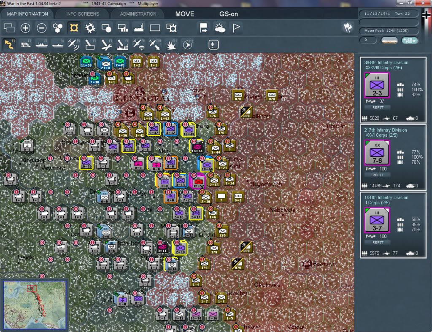Toggle the weather sun-and-cloud icon

point(220,28)
